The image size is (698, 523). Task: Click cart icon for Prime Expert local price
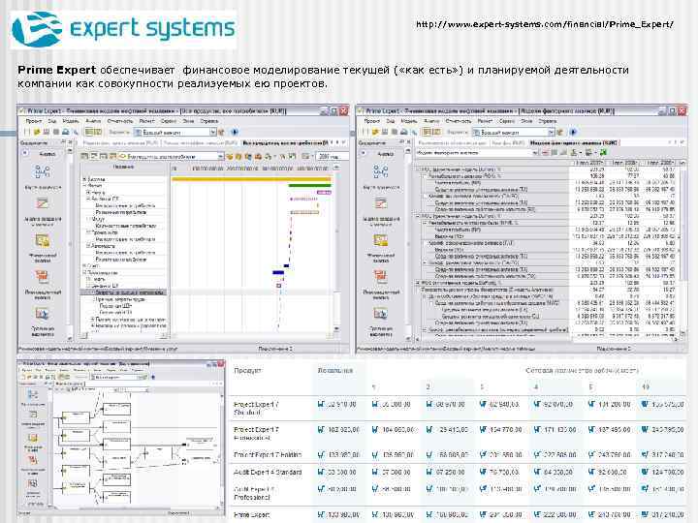point(321,515)
